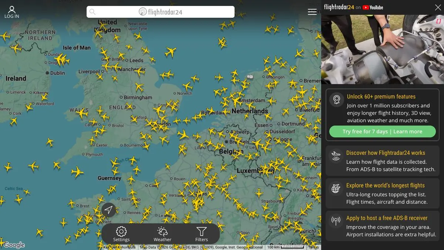Select the pair of gray aircraft near Groningen
444x250 pixels.
click(x=250, y=77)
